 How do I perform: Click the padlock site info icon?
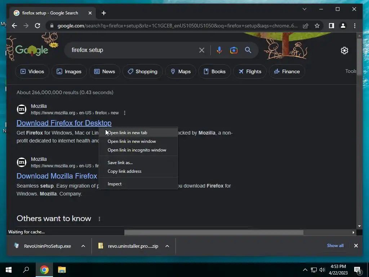pos(52,26)
